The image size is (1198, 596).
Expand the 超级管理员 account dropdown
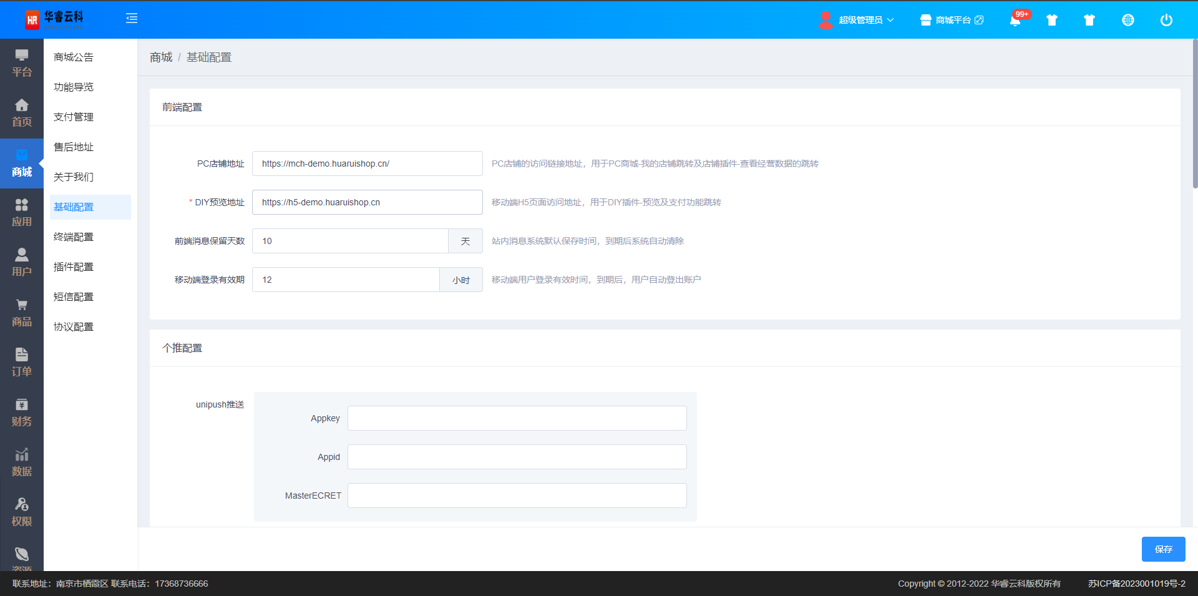pyautogui.click(x=857, y=20)
